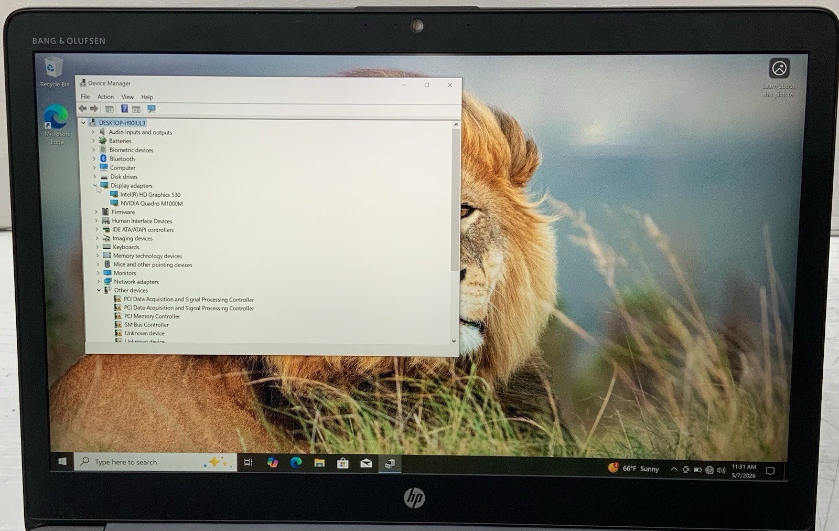Show hidden system tray icons
Viewport: 839px width, 531px height.
click(674, 469)
